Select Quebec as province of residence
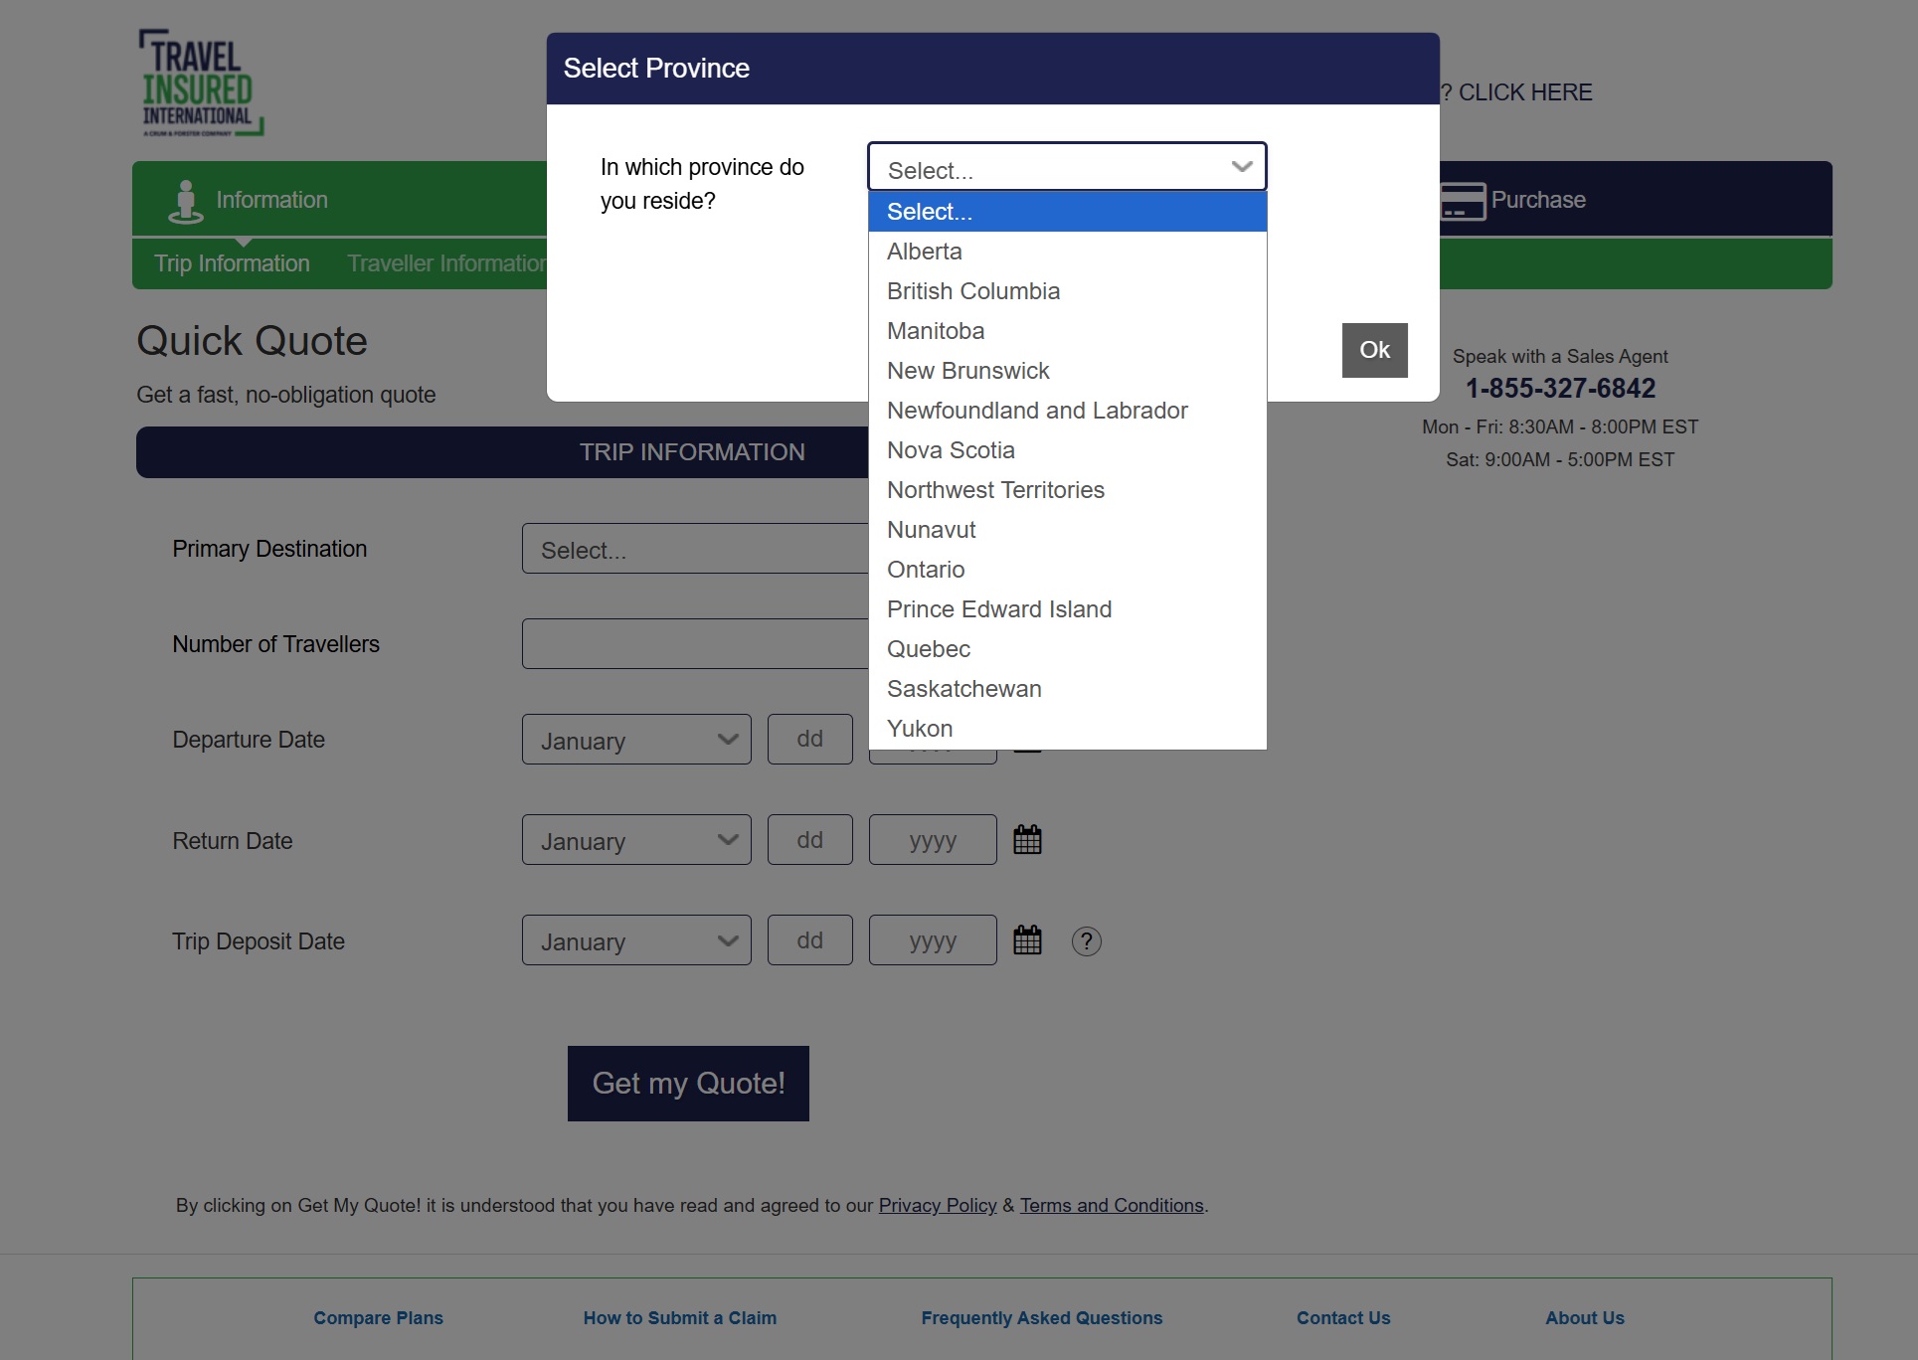Image resolution: width=1918 pixels, height=1360 pixels. click(928, 649)
